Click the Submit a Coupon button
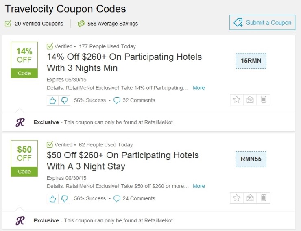The image size is (301, 231). (262, 23)
